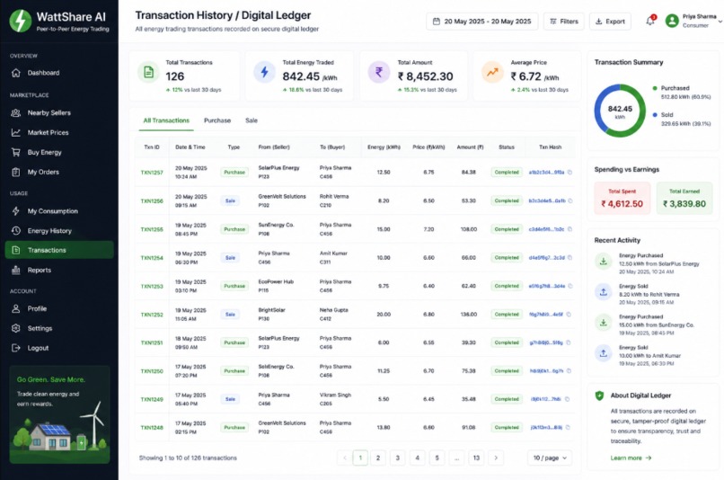Image resolution: width=724 pixels, height=480 pixels.
Task: Switch to the Purchase tab
Action: click(x=217, y=120)
